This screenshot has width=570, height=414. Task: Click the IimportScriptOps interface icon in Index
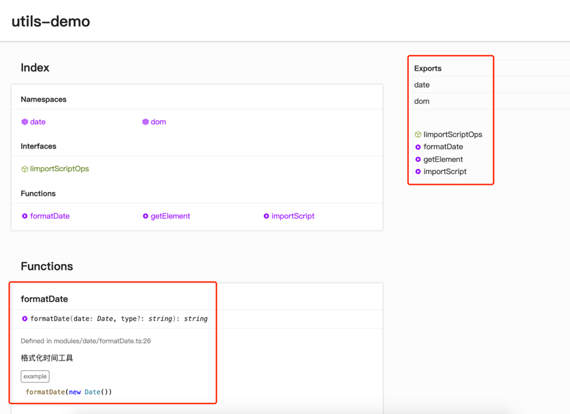pyautogui.click(x=24, y=169)
